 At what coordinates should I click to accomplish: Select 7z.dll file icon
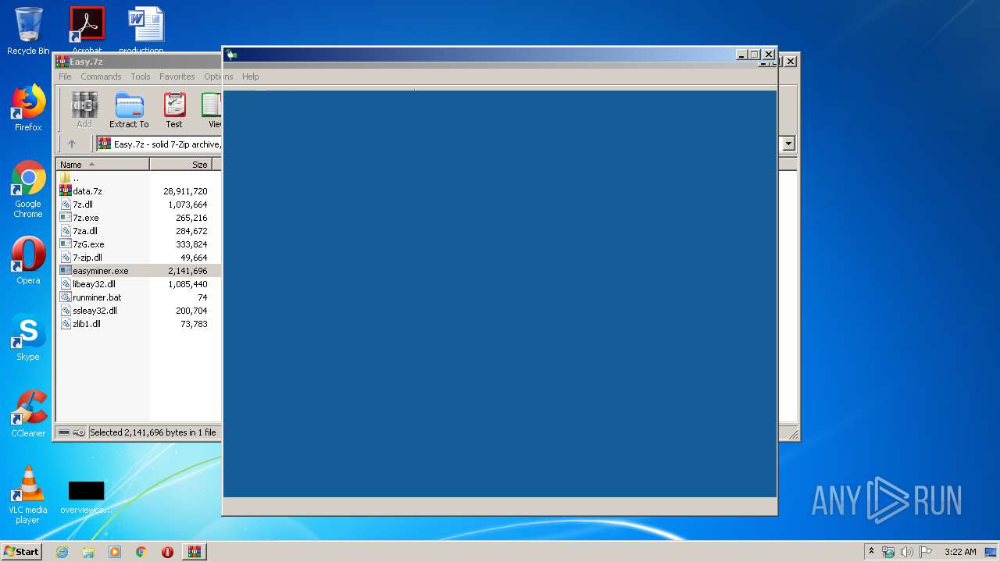pyautogui.click(x=66, y=205)
